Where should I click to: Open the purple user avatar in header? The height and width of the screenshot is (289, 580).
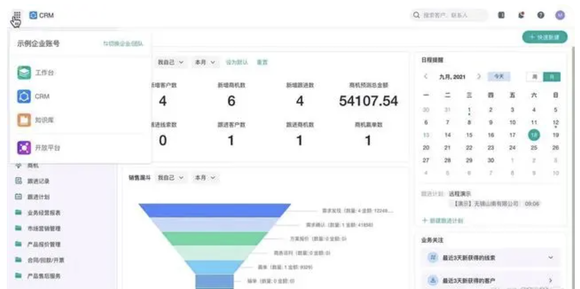tap(560, 15)
